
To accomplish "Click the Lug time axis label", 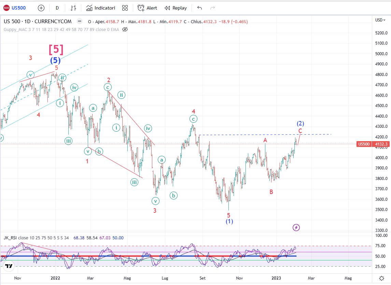I will (165, 278).
